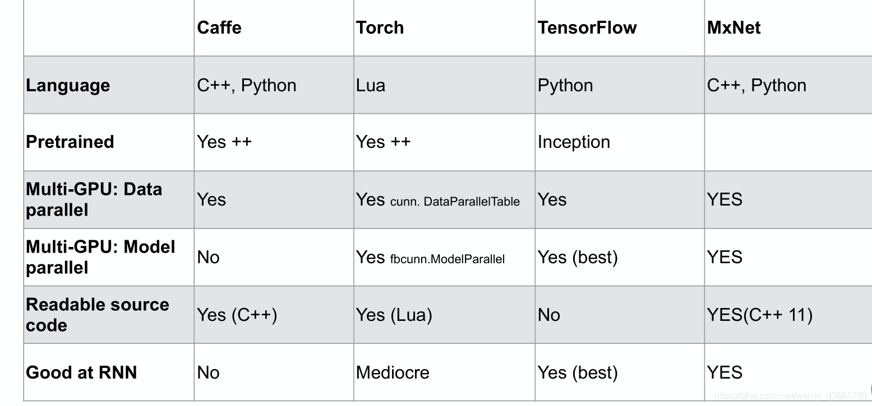Click the Language row label
872x406 pixels.
[x=68, y=86]
